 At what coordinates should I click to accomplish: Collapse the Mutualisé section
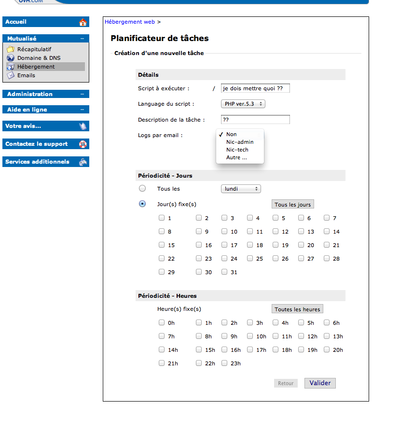[x=82, y=39]
